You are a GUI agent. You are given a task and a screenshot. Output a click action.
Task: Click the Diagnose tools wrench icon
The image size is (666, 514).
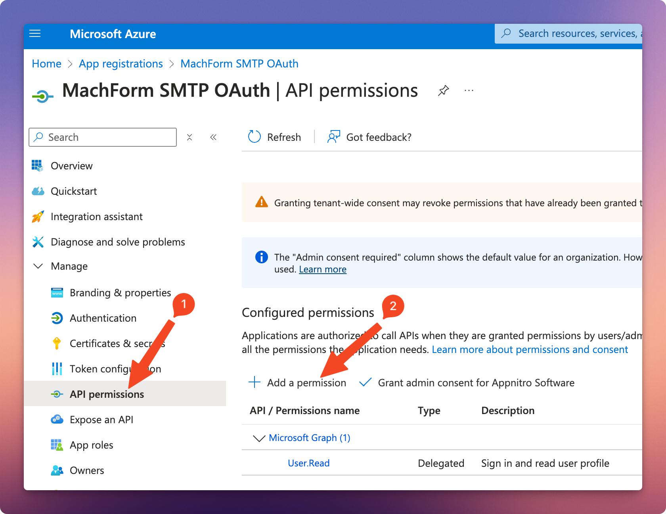(38, 242)
